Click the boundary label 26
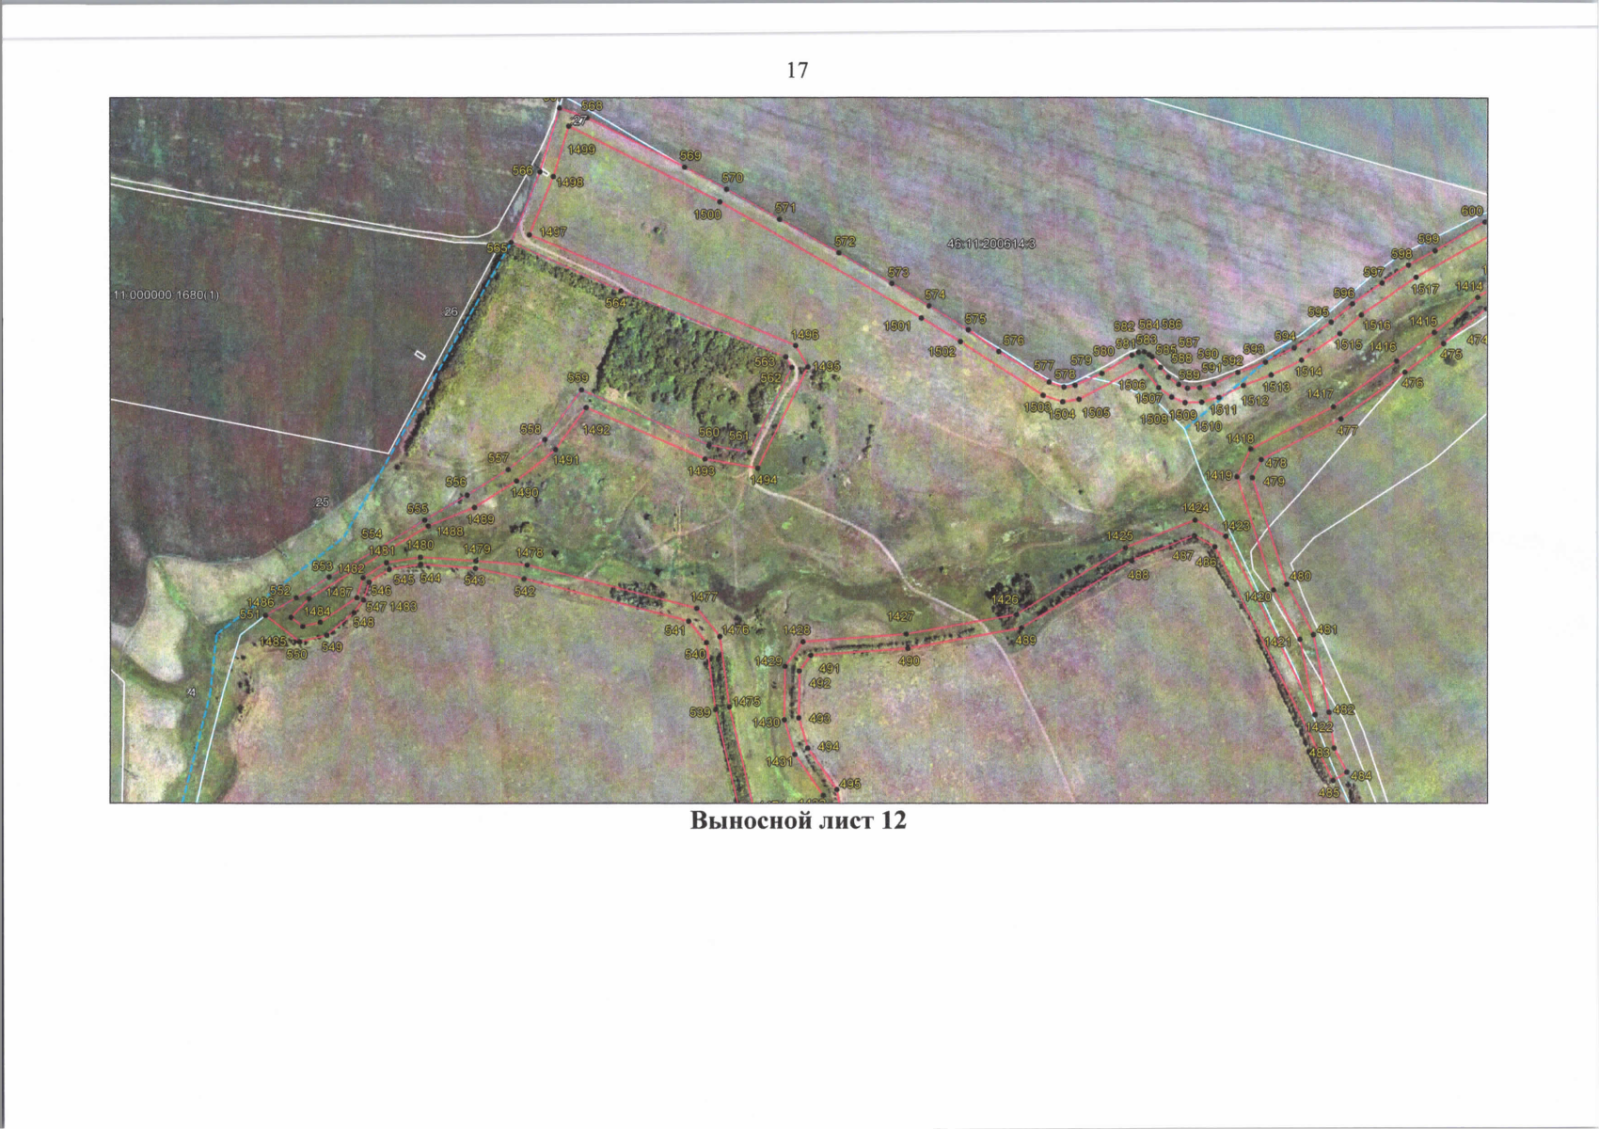The height and width of the screenshot is (1129, 1599). click(x=450, y=311)
